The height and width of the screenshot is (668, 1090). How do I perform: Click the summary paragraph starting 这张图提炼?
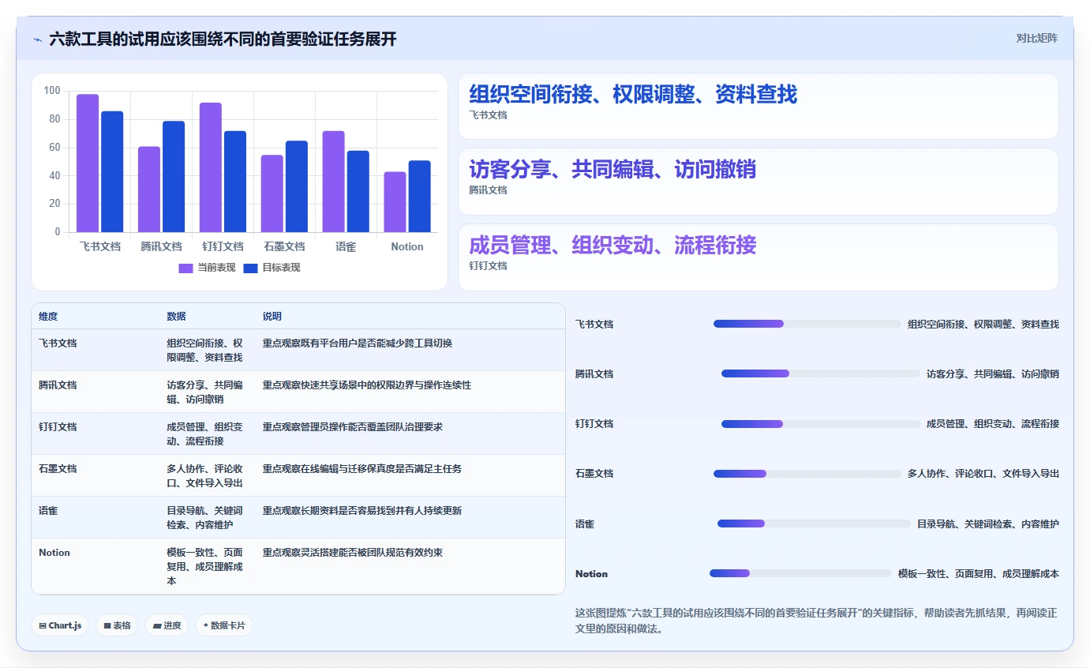point(816,621)
